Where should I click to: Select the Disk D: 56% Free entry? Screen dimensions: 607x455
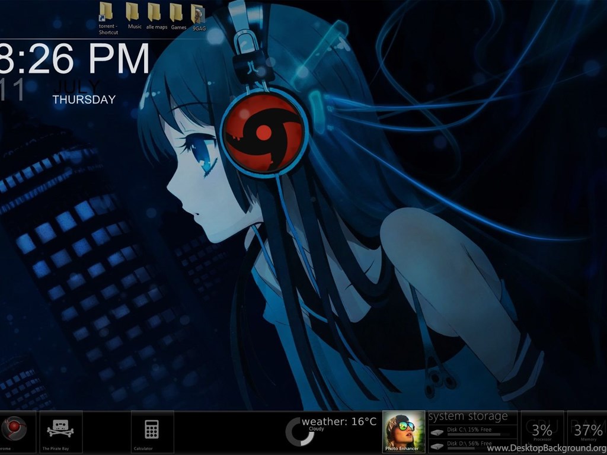pos(469,443)
